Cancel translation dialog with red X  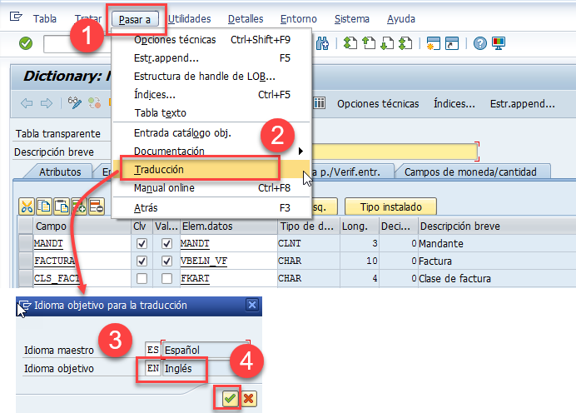[249, 398]
